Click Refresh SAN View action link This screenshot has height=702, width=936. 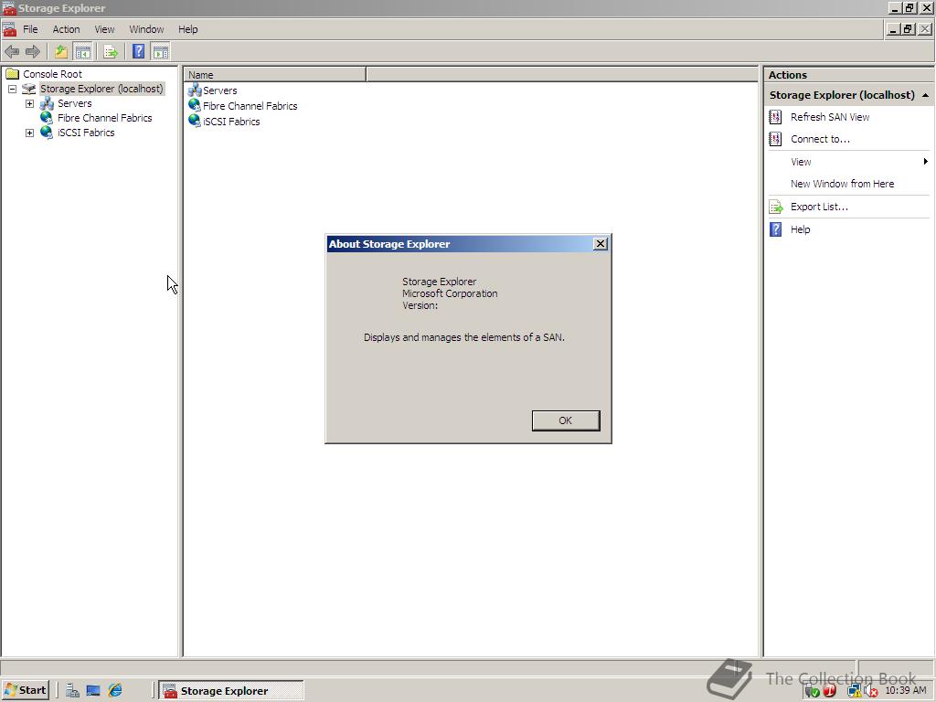[830, 117]
